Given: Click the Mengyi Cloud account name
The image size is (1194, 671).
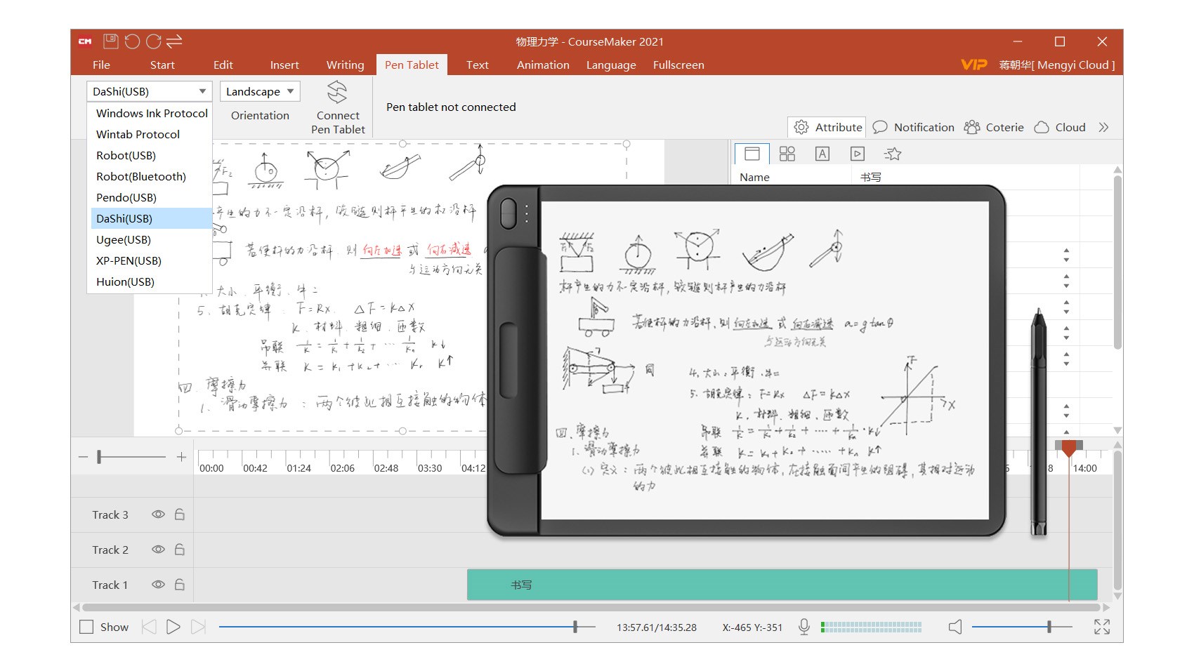Looking at the screenshot, I should coord(1057,65).
